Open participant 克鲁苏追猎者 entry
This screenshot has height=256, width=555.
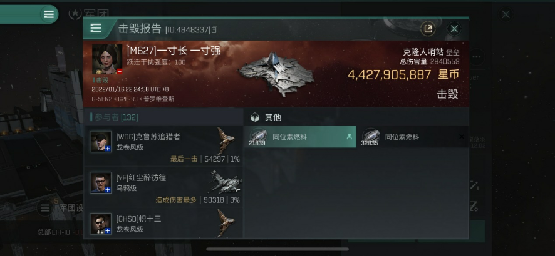coord(163,146)
